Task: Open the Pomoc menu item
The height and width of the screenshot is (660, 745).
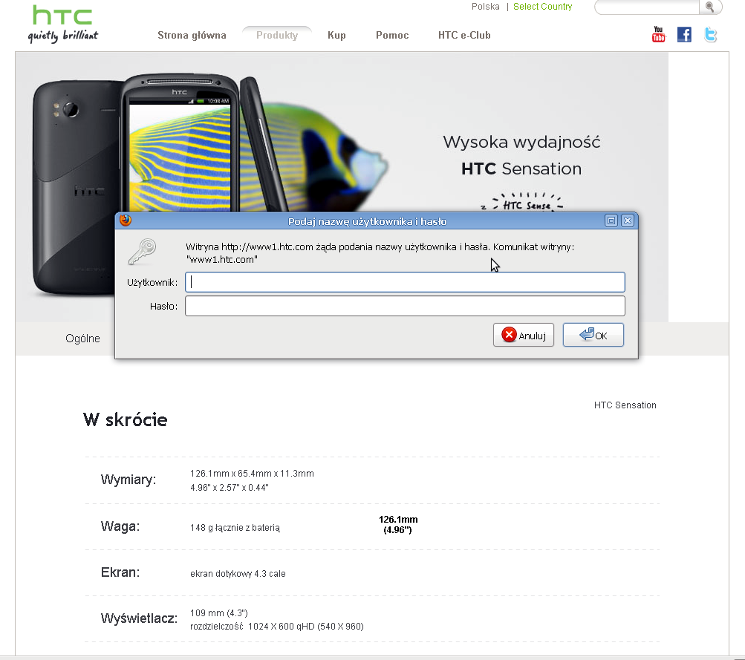Action: click(392, 36)
